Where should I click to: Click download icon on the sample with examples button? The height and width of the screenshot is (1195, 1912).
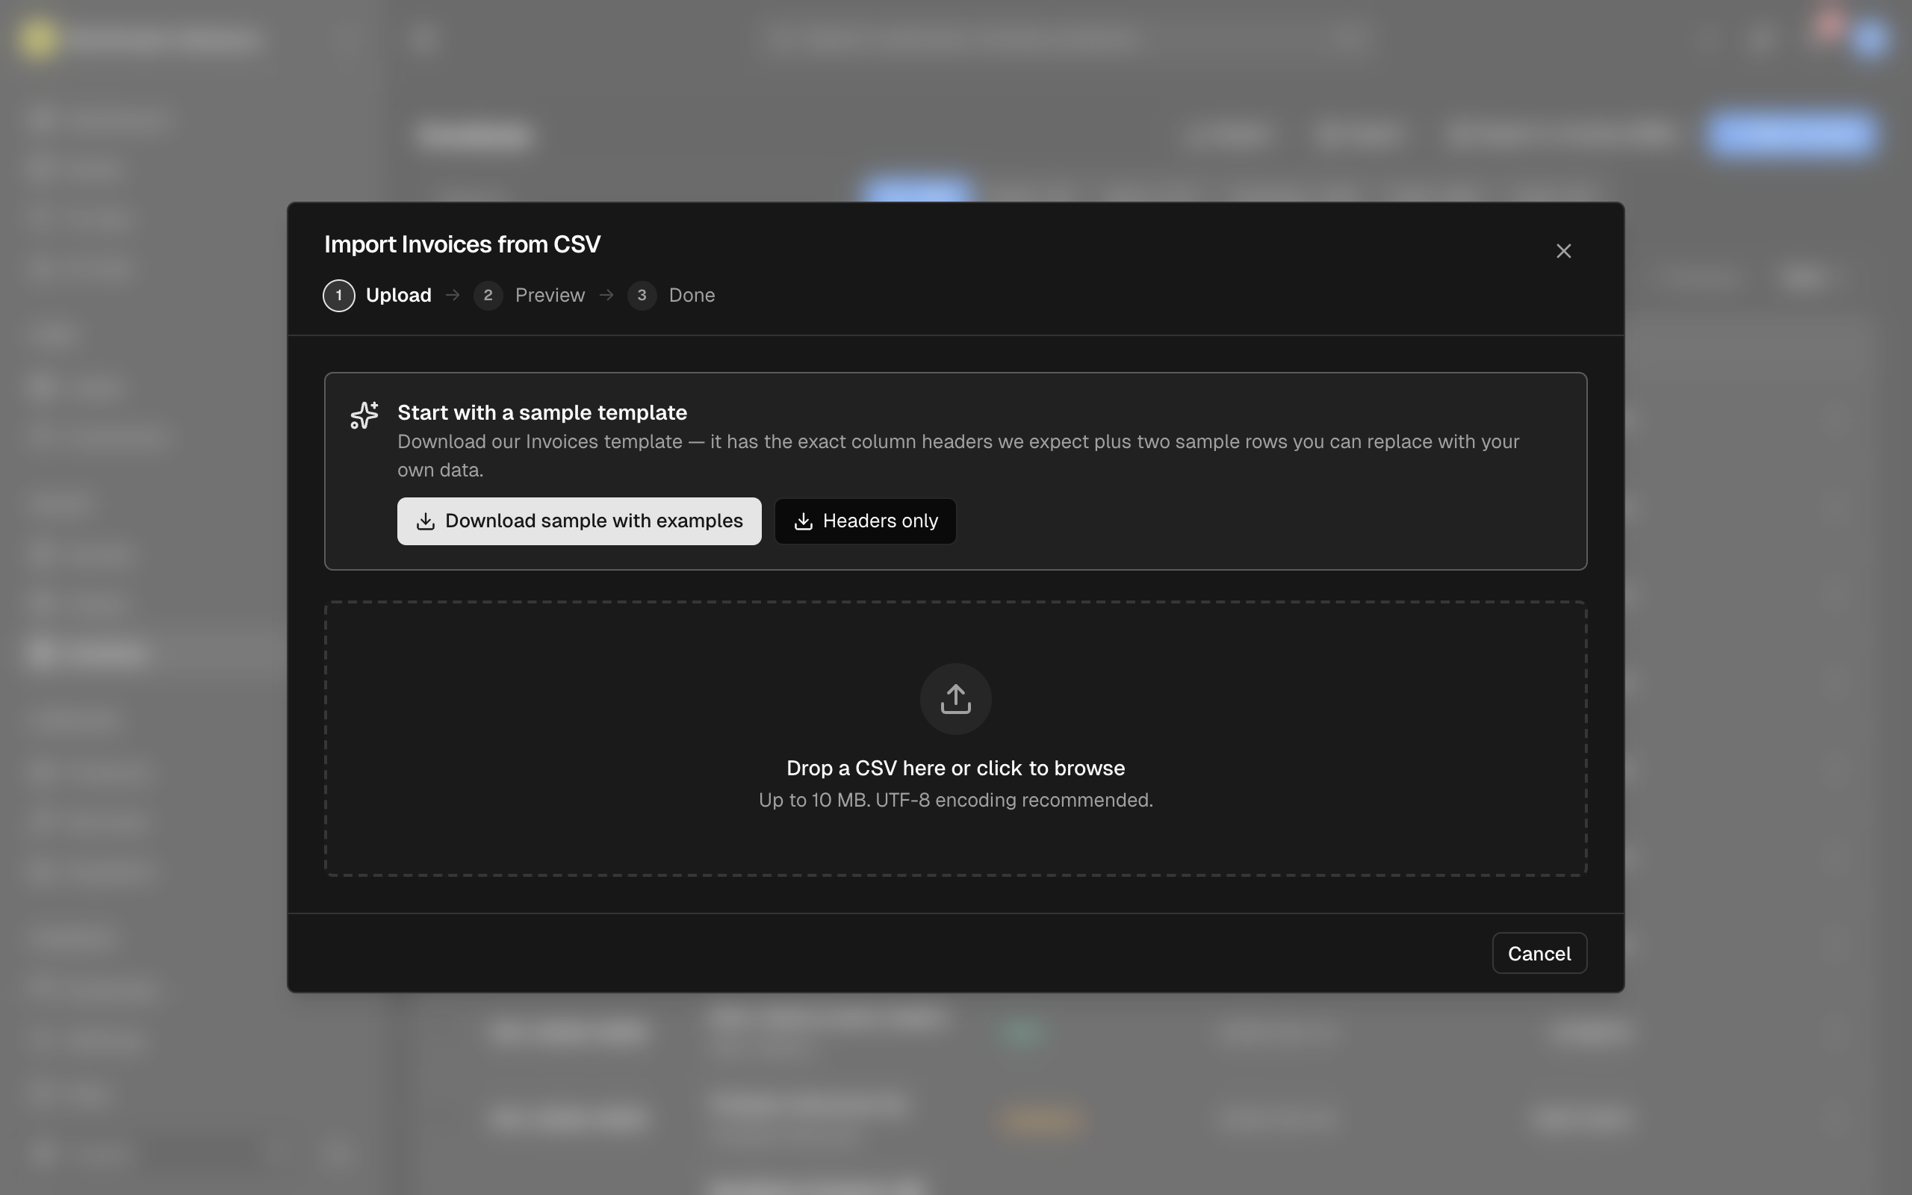coord(425,521)
